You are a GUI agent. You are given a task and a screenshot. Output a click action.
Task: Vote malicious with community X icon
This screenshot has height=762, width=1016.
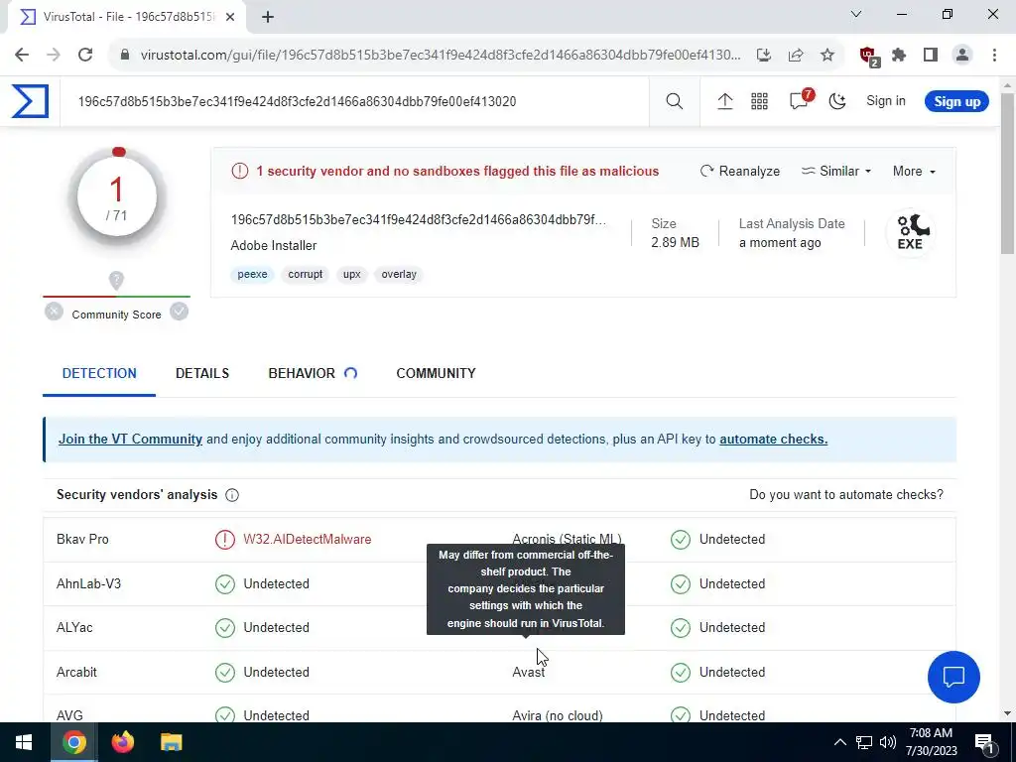[54, 312]
